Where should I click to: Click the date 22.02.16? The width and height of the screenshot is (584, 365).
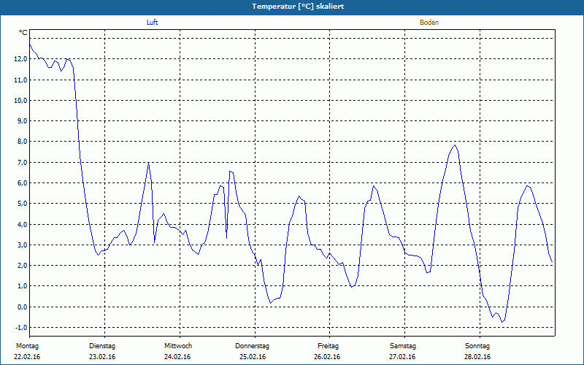[x=27, y=357]
